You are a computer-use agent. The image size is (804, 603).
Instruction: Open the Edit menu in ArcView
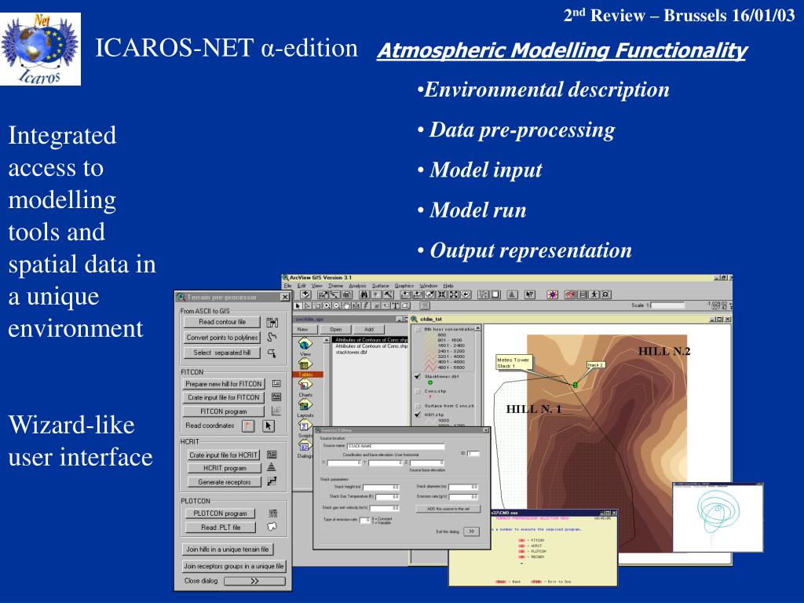[301, 286]
